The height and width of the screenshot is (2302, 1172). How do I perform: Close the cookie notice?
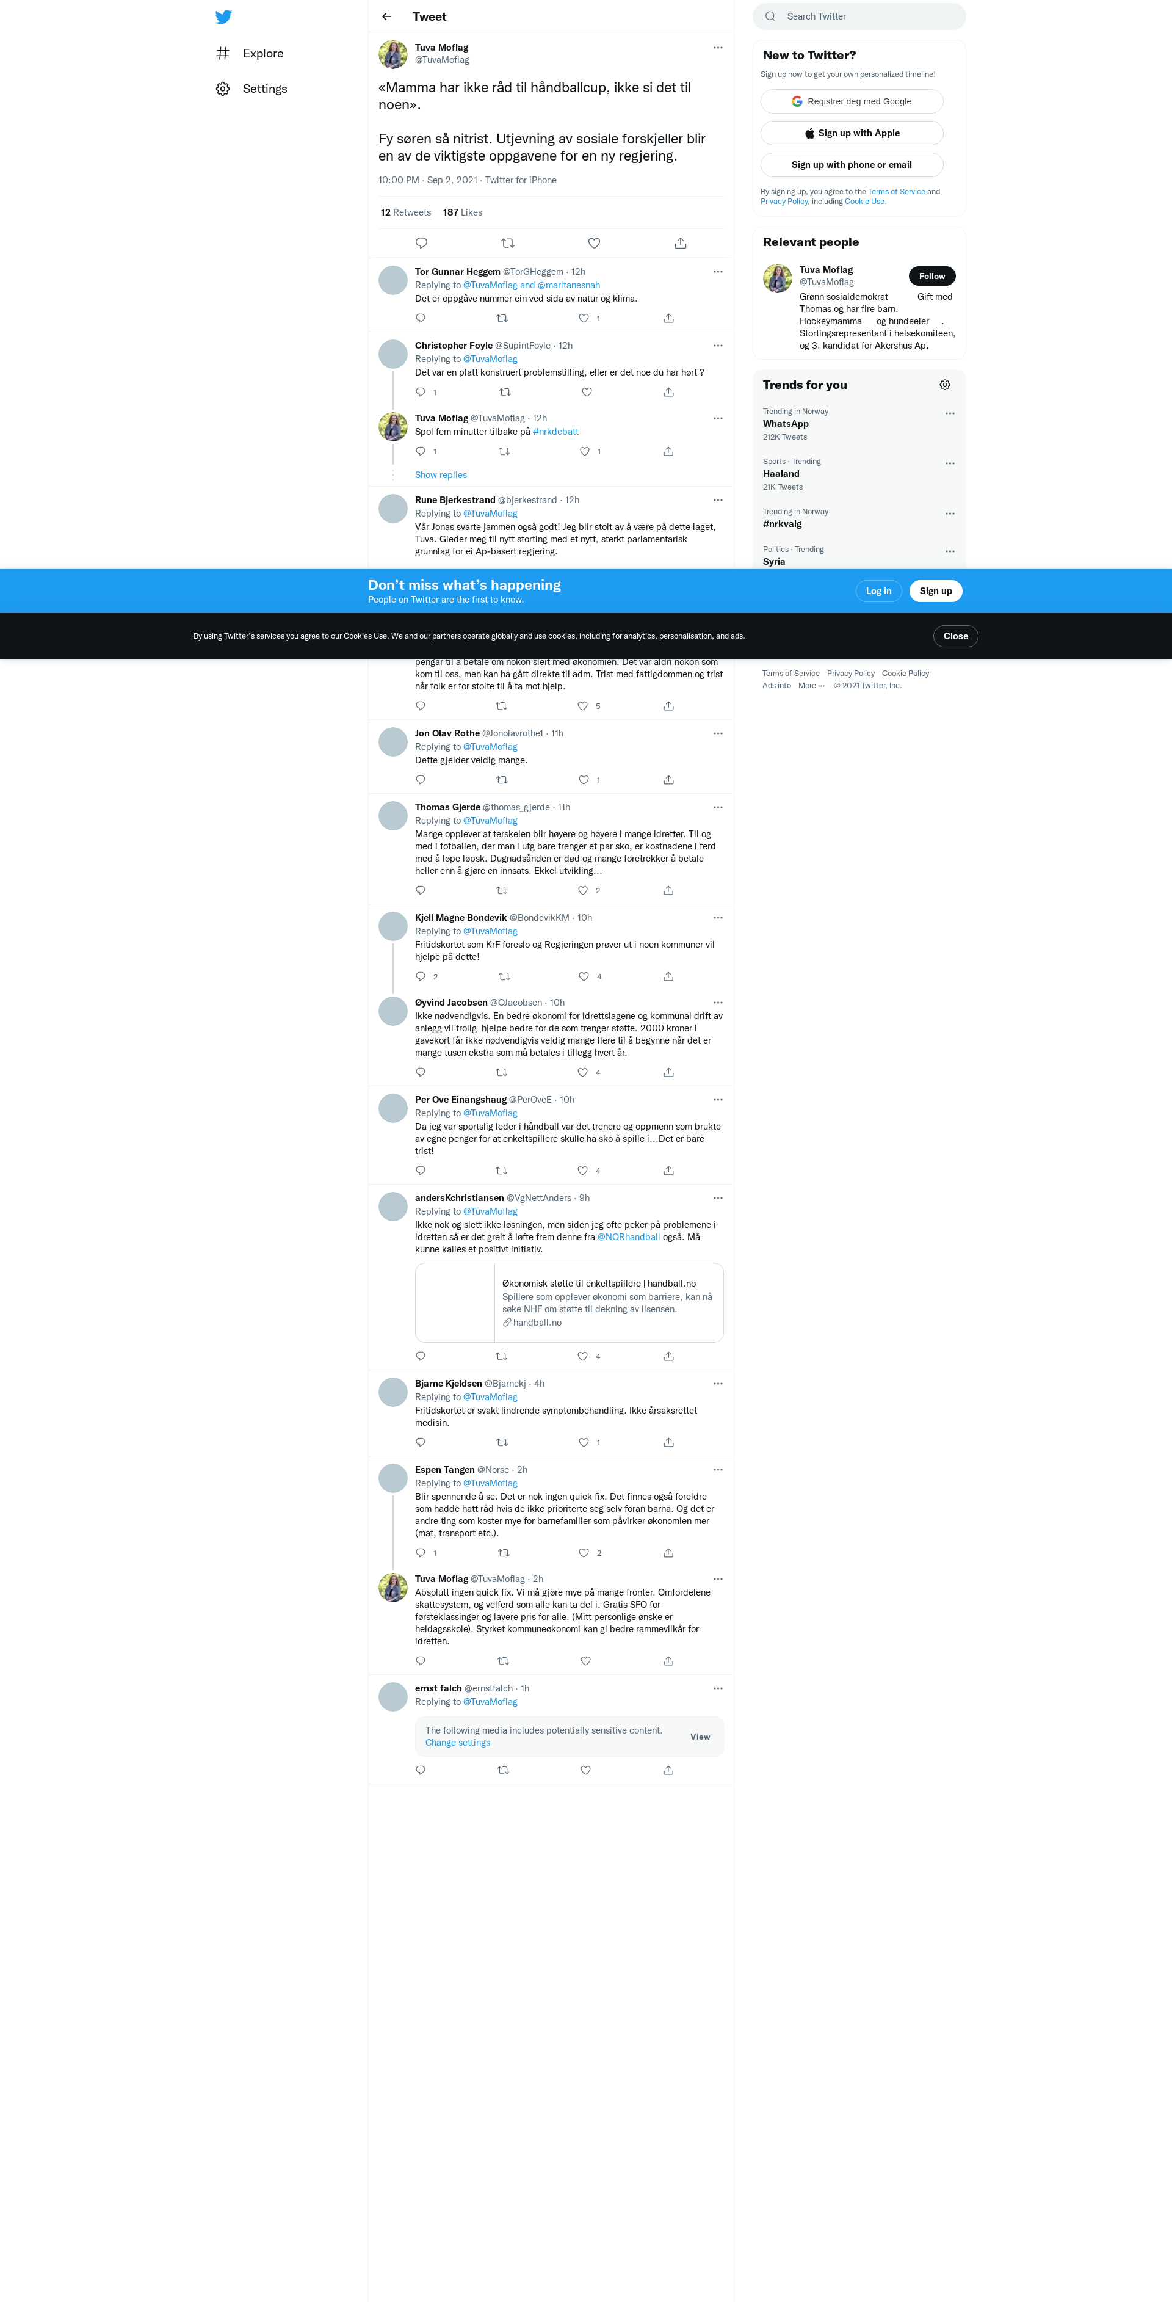click(x=955, y=636)
